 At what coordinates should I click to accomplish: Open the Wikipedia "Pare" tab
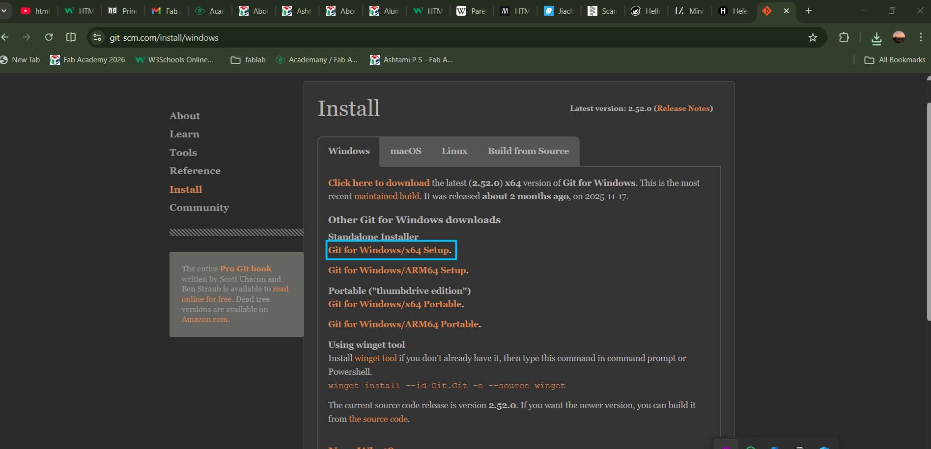coord(472,11)
